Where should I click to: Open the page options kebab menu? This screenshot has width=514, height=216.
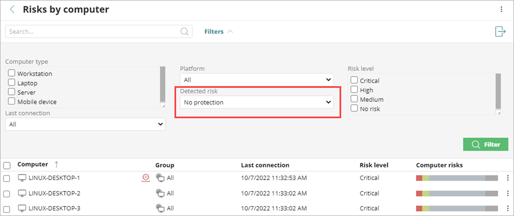click(x=501, y=9)
